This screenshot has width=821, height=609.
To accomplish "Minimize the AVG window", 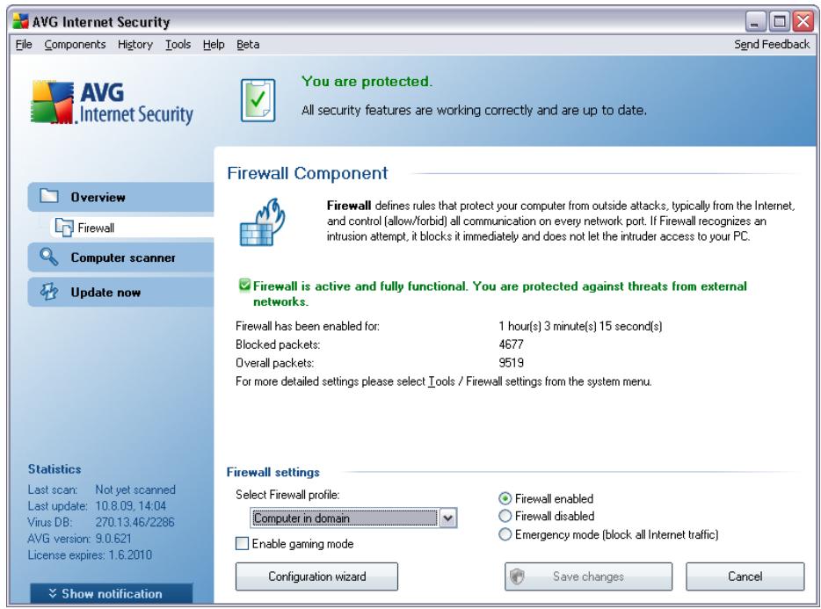I will [x=754, y=22].
